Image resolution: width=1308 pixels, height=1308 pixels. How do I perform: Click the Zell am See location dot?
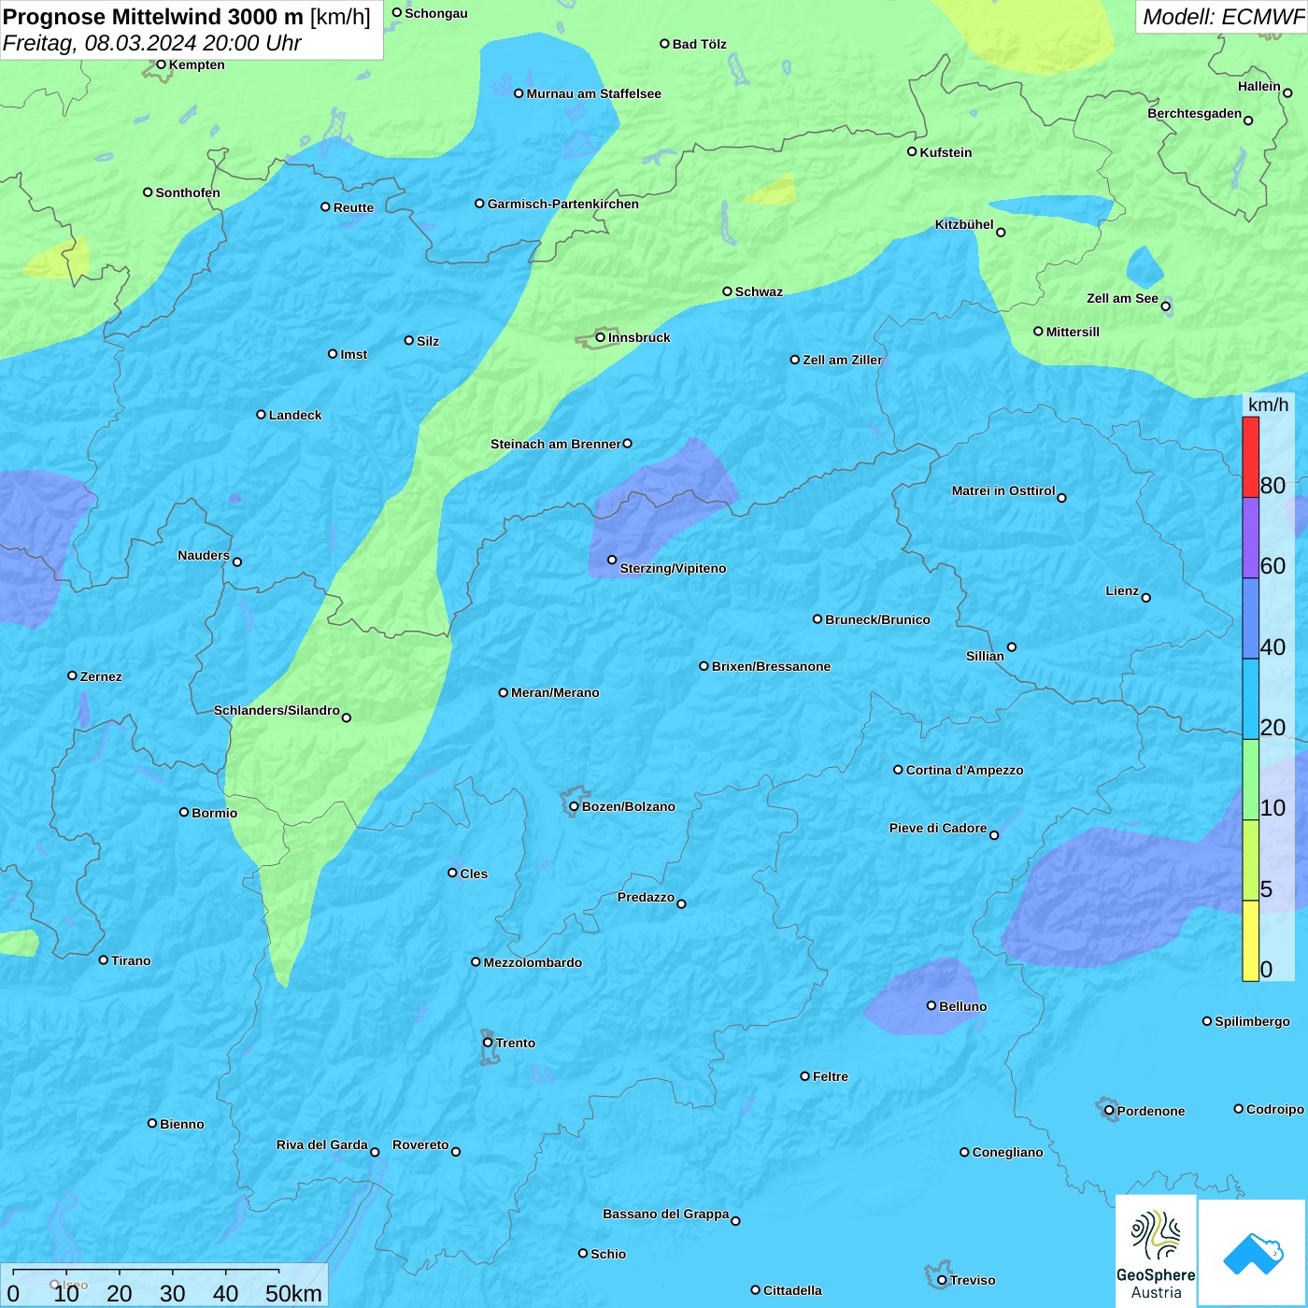click(1165, 306)
